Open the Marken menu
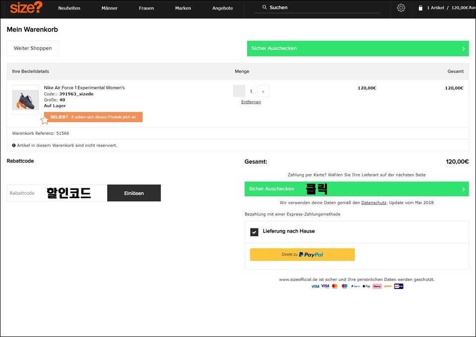Viewport: 476px width, 337px height. pos(183,8)
